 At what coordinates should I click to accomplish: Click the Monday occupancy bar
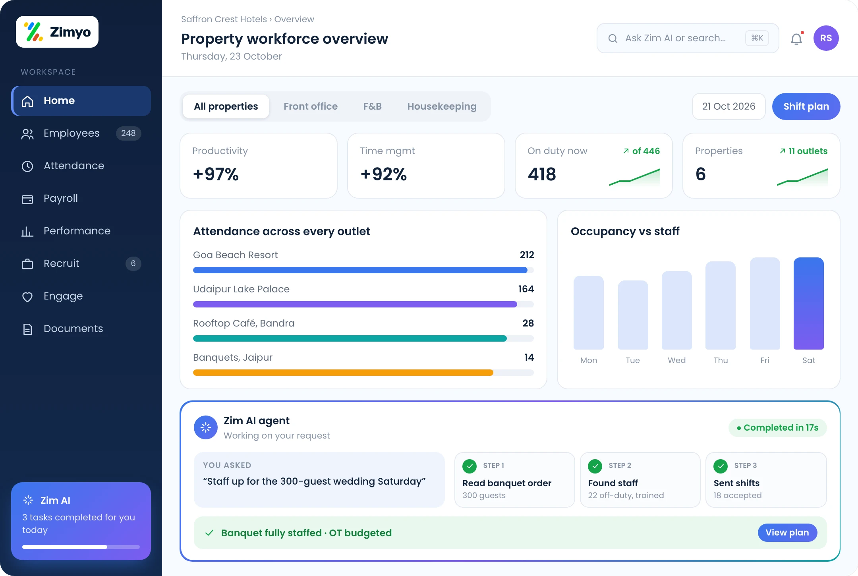click(x=589, y=313)
